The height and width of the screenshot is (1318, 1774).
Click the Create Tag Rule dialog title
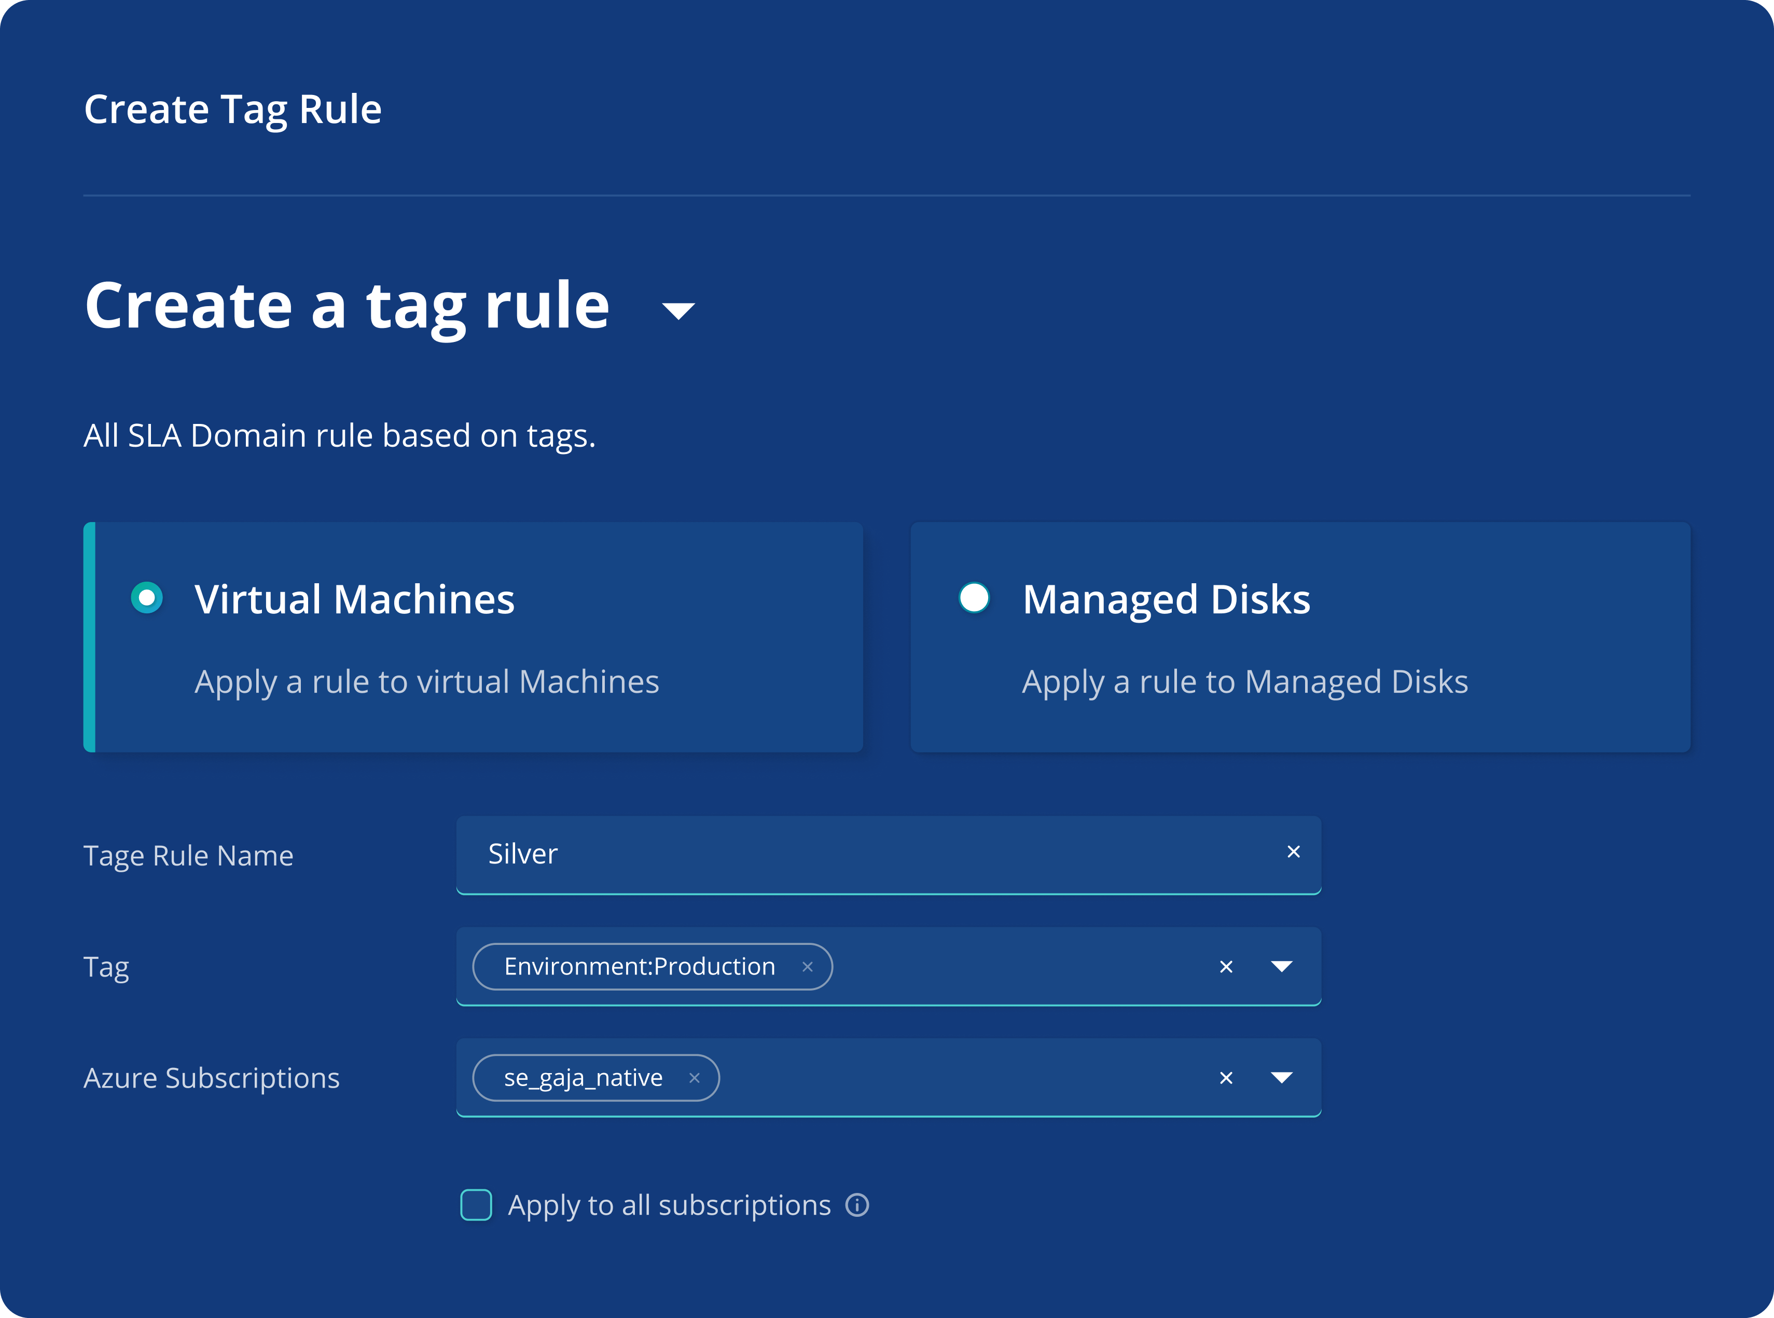[x=233, y=110]
